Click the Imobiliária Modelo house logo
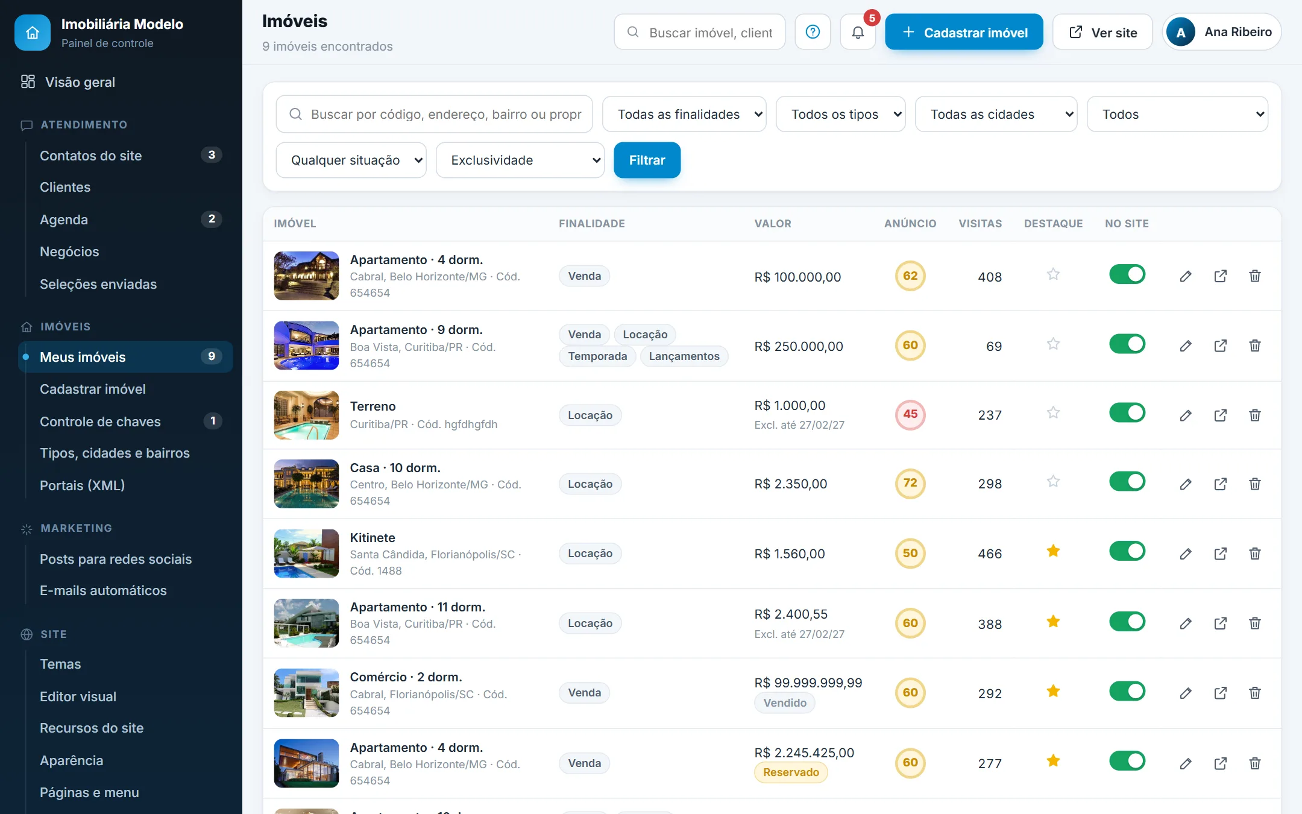The width and height of the screenshot is (1302, 814). click(33, 33)
